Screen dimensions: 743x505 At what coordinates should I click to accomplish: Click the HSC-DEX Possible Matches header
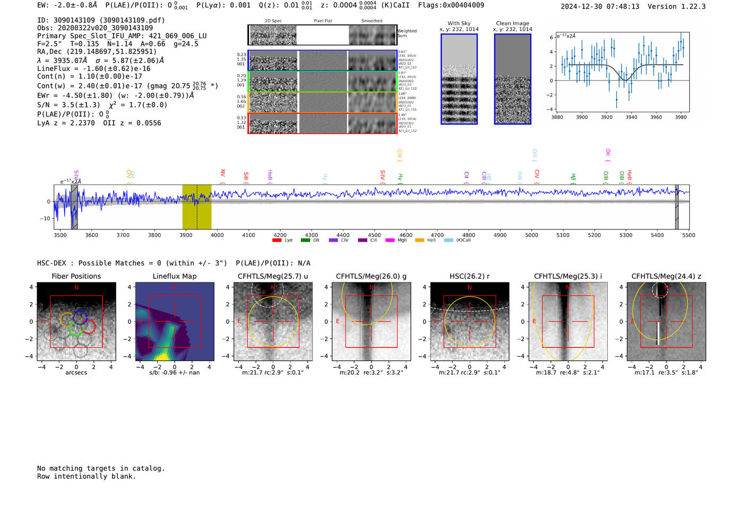tap(174, 263)
